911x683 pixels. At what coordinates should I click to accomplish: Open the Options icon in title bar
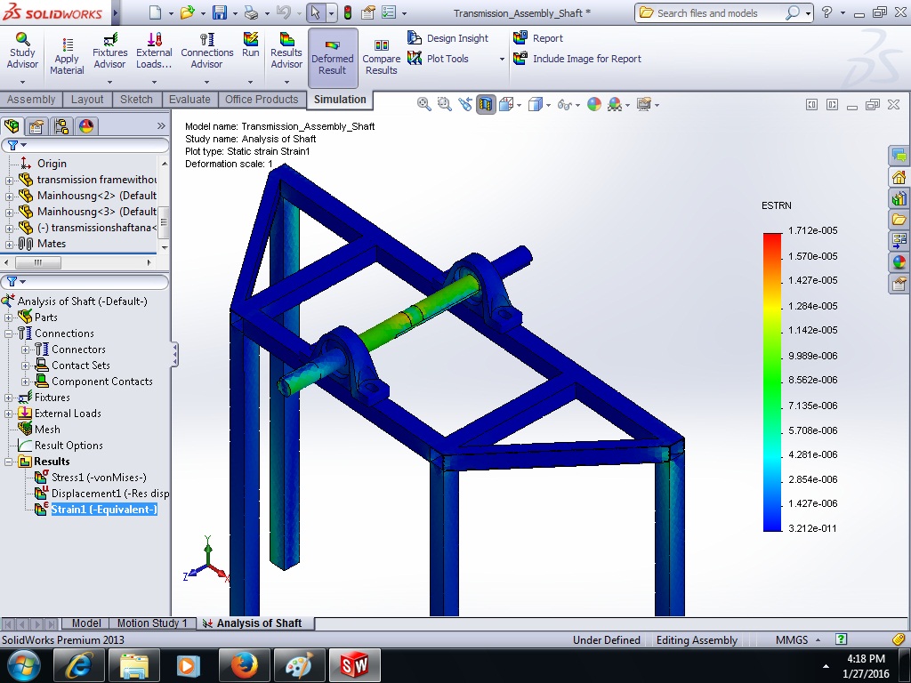(389, 12)
